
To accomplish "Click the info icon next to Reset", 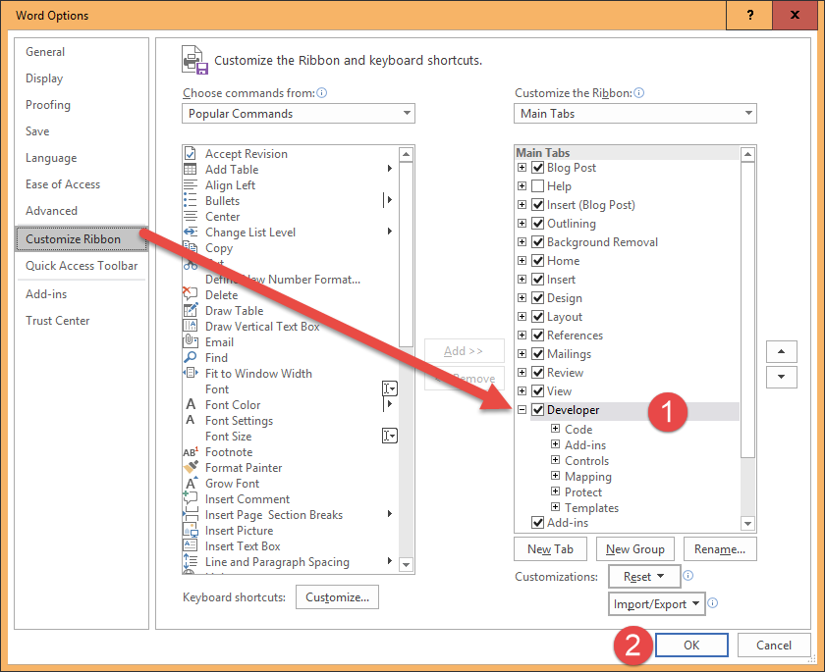I will (688, 575).
